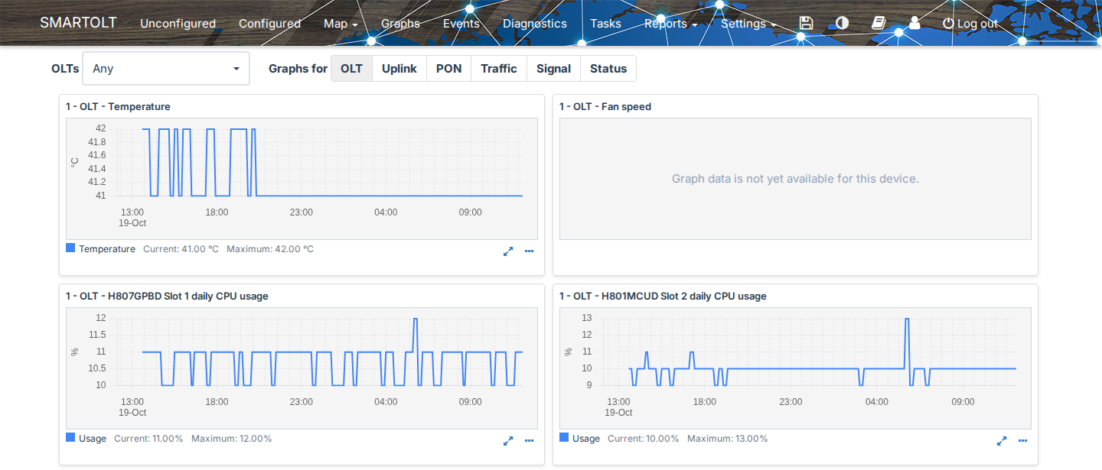Viewport: 1102px width, 470px height.
Task: Open the Reports dropdown menu
Action: pos(670,24)
